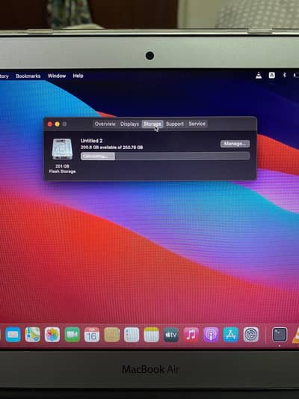The height and width of the screenshot is (399, 299).
Task: Launch Terminal from the dock
Action: pyautogui.click(x=280, y=335)
